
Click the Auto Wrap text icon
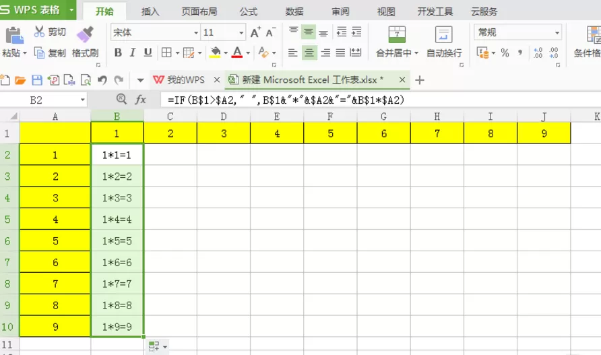pyautogui.click(x=444, y=34)
